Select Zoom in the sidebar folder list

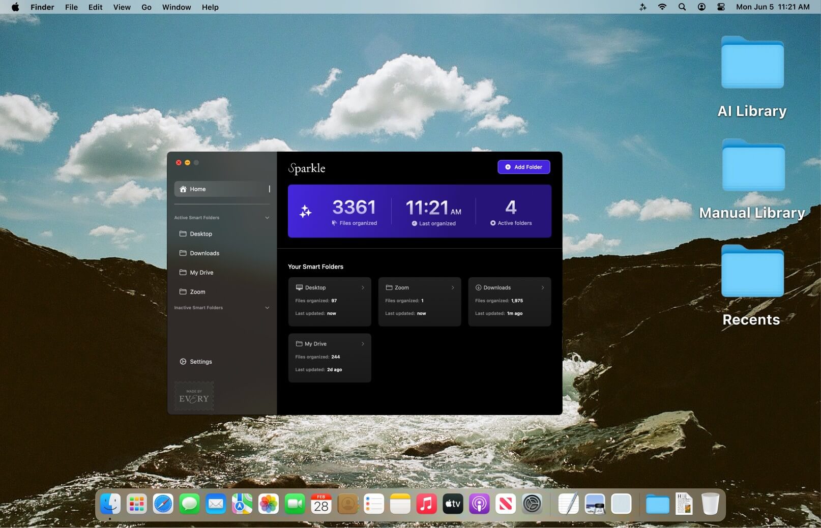pyautogui.click(x=197, y=292)
